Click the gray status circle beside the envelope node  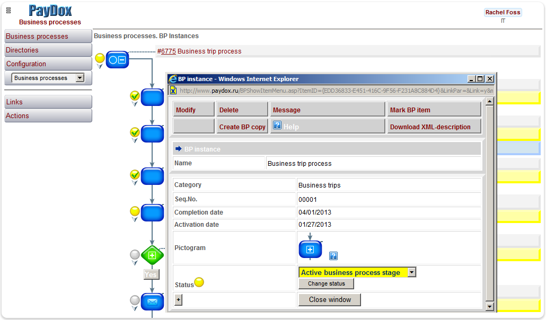point(135,300)
